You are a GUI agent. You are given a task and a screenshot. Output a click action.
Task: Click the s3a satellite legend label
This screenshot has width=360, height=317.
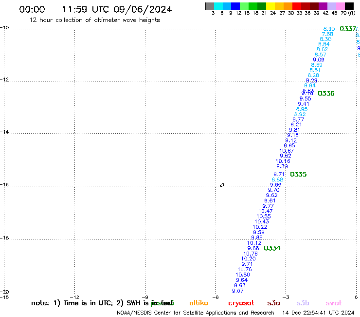[273, 303]
